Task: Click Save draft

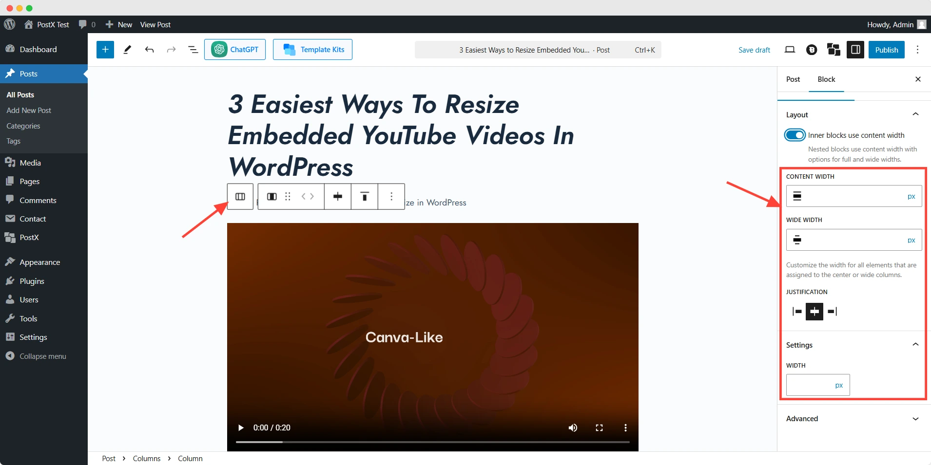Action: [x=754, y=50]
